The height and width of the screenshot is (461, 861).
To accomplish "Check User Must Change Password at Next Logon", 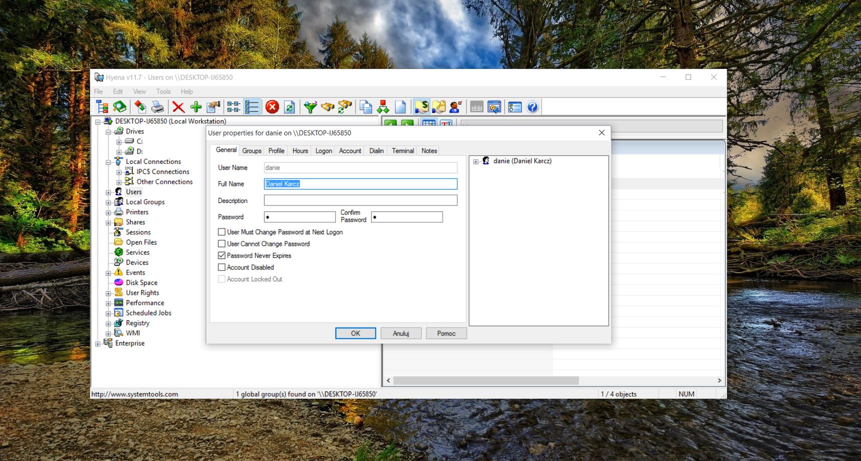I will 222,232.
